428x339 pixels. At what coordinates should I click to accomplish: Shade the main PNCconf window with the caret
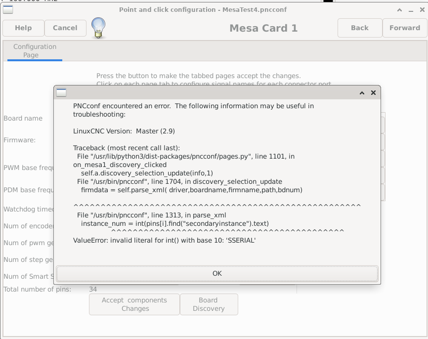point(399,10)
